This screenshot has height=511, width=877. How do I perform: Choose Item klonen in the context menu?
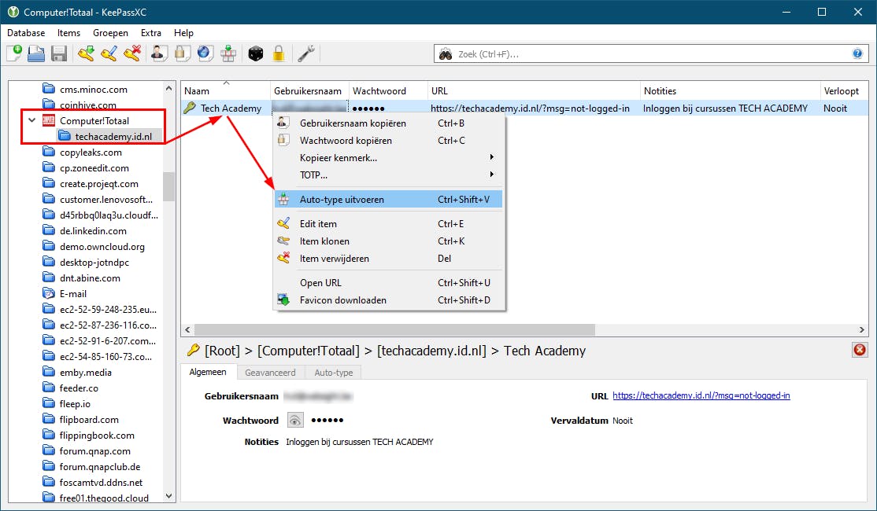click(388, 241)
